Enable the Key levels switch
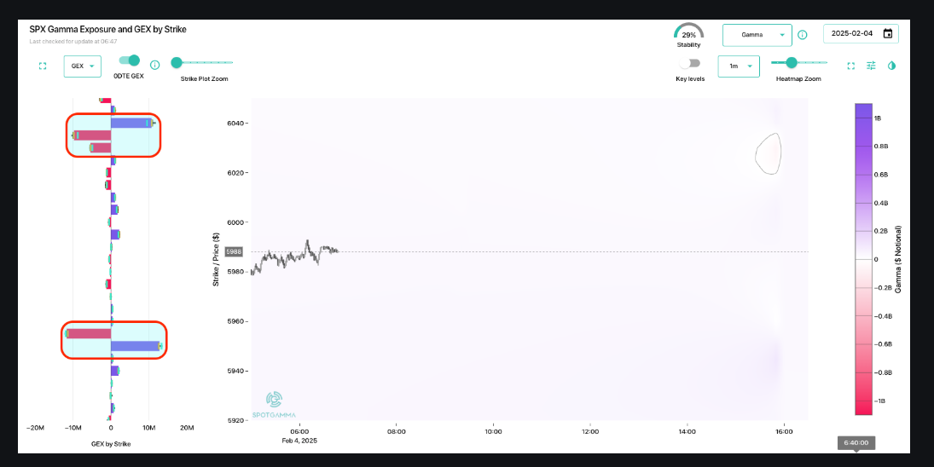The image size is (934, 467). 690,63
